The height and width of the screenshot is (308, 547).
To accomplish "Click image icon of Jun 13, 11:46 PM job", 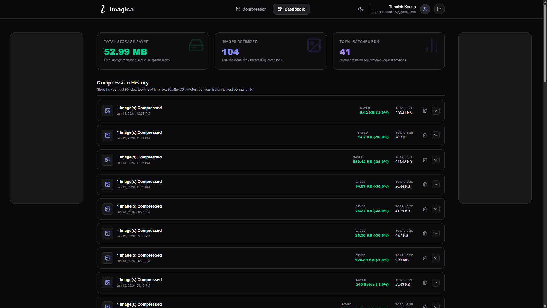I will [108, 160].
